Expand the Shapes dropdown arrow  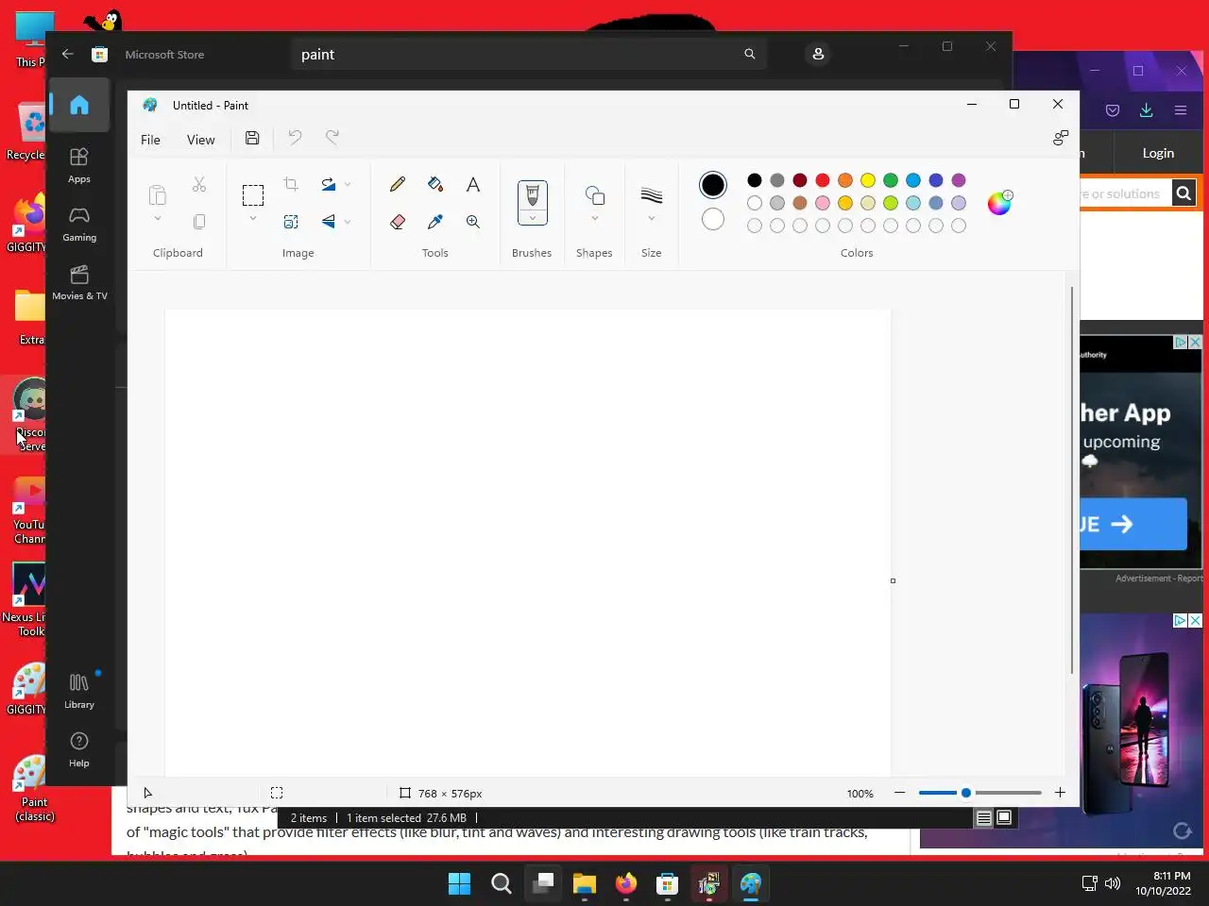[x=595, y=219]
